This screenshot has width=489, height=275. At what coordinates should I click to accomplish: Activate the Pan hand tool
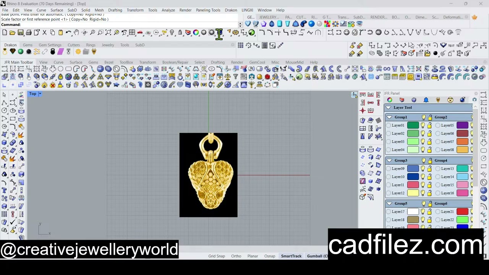(76, 32)
